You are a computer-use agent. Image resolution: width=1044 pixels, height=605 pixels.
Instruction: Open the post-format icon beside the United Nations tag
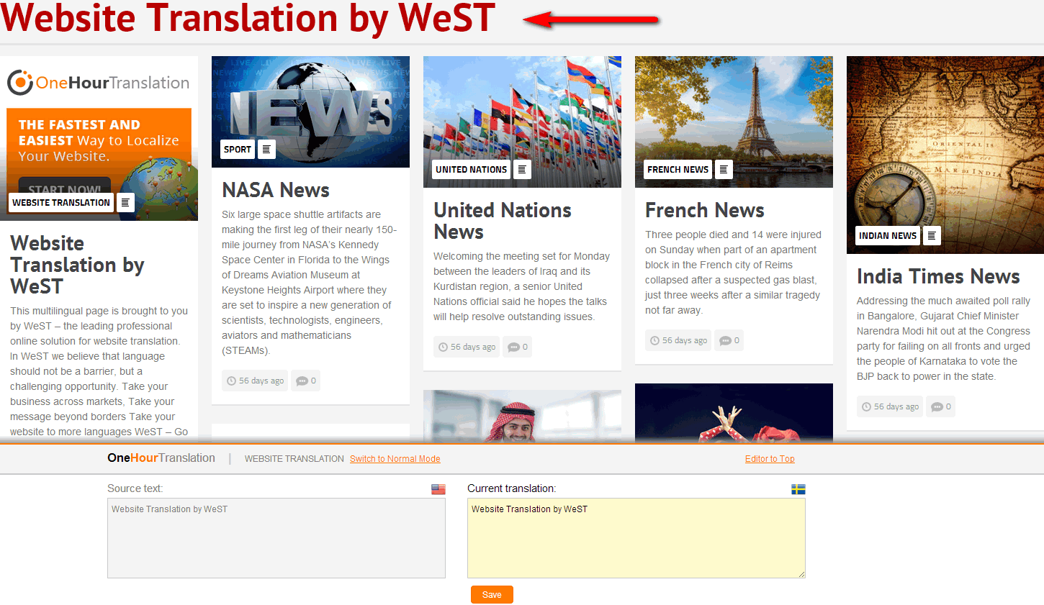[x=522, y=169]
